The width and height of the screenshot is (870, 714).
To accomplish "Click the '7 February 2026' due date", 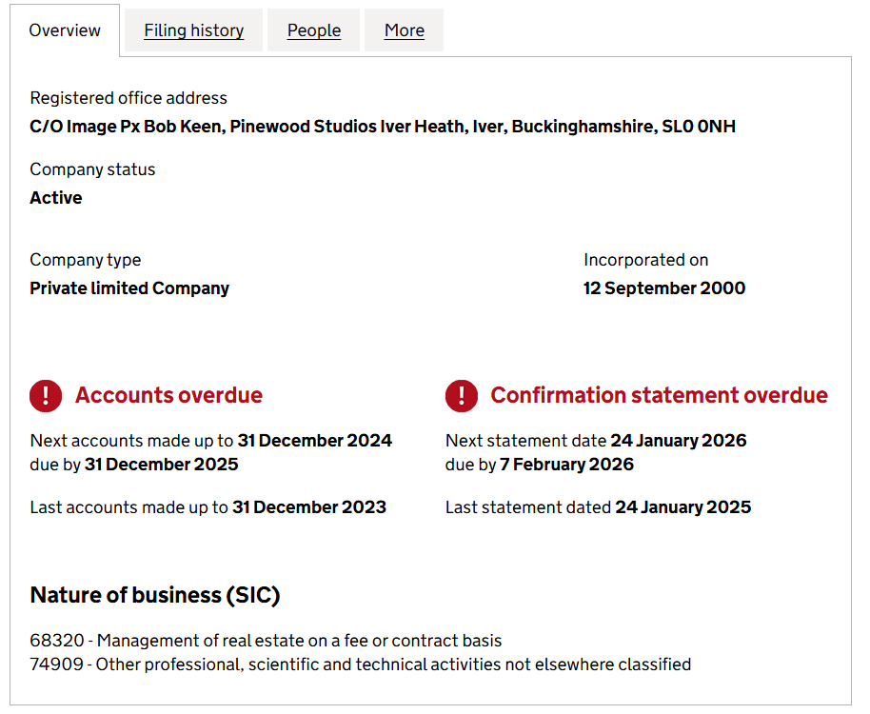I will coord(566,465).
